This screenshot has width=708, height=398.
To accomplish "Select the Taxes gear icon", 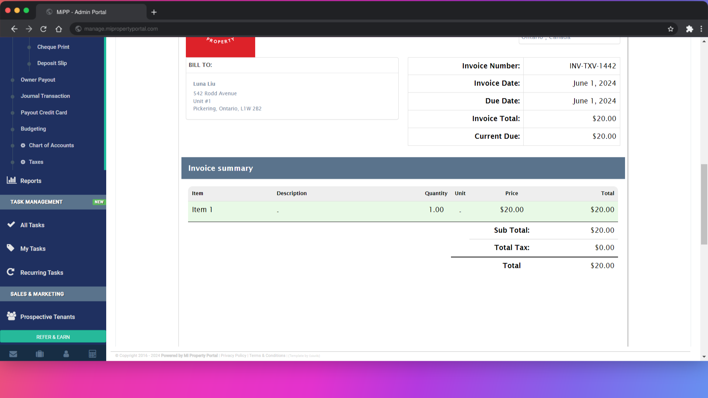I will click(x=23, y=162).
